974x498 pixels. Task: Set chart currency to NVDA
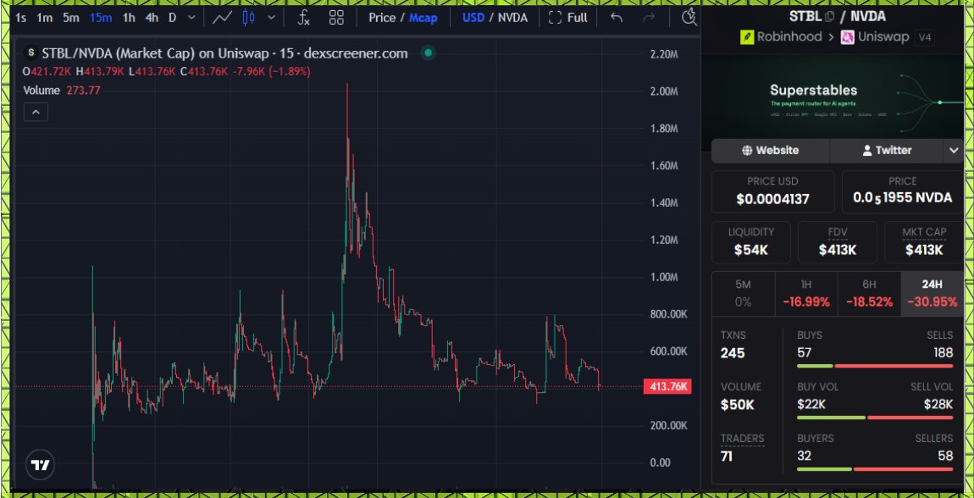click(x=512, y=18)
